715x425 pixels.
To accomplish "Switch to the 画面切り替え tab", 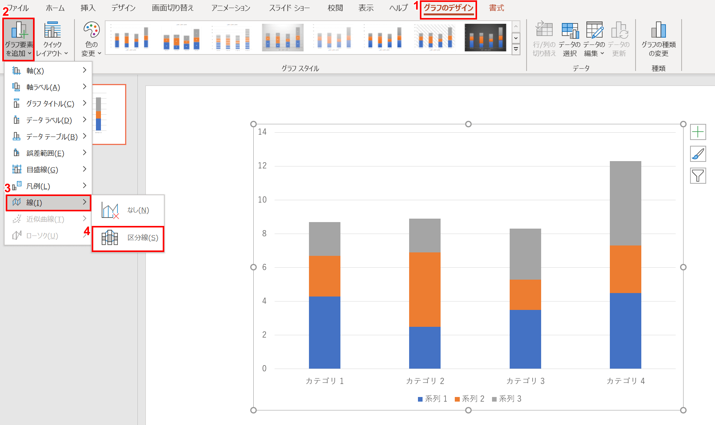I will click(173, 8).
